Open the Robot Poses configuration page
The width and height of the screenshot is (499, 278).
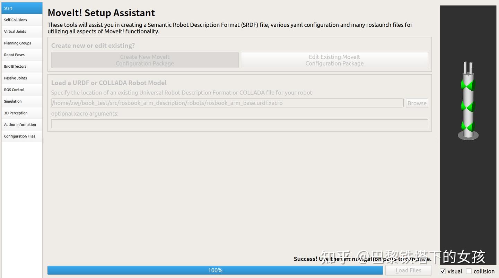tap(14, 54)
